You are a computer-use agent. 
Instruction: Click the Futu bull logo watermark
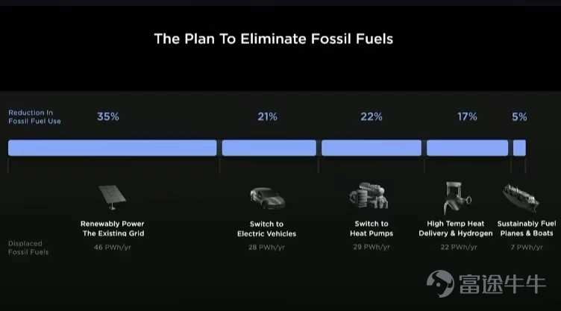[x=486, y=284]
